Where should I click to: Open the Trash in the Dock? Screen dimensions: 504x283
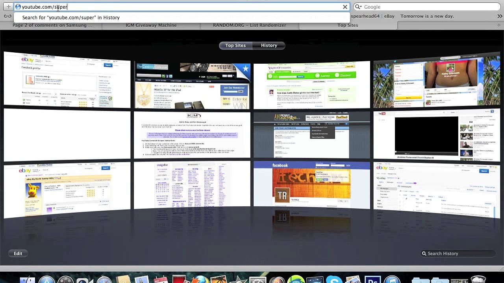(478, 280)
